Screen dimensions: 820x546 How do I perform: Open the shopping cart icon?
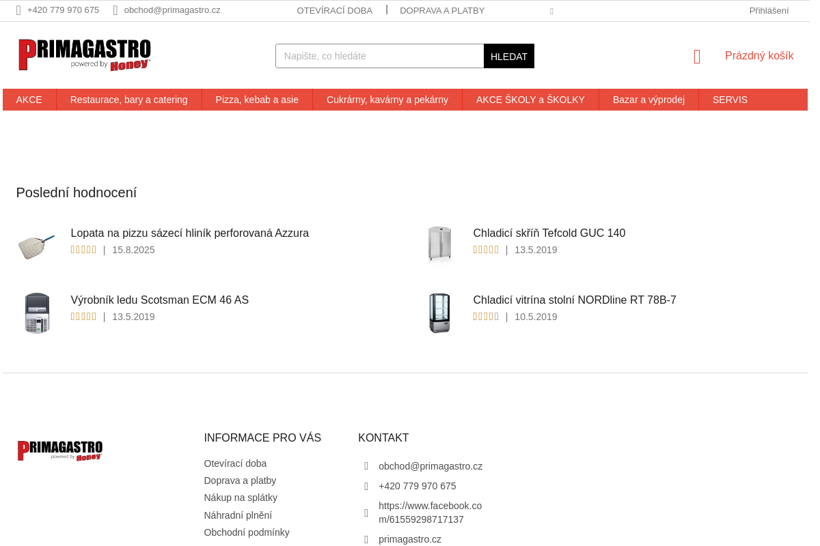coord(697,57)
